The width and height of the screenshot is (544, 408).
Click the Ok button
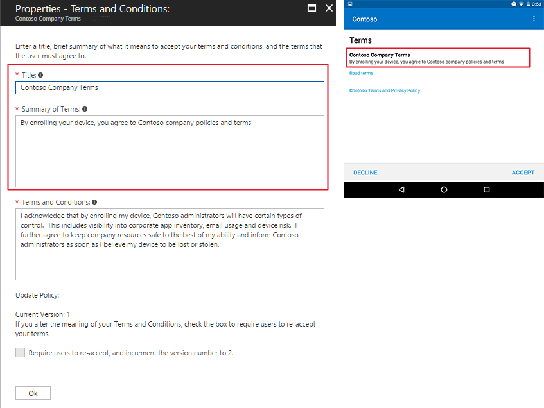pyautogui.click(x=32, y=393)
